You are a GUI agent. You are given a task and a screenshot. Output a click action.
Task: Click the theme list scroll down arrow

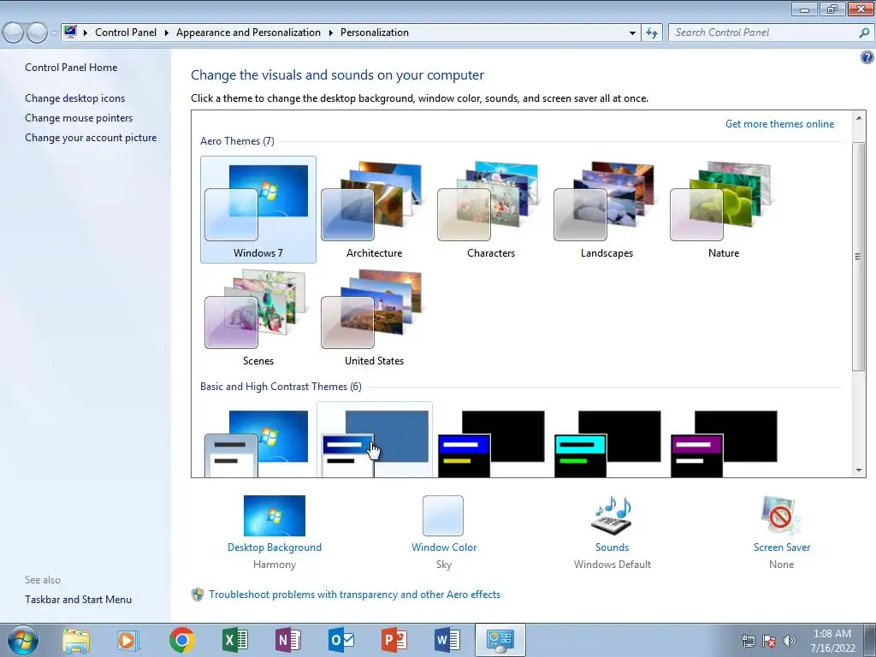pyautogui.click(x=859, y=471)
